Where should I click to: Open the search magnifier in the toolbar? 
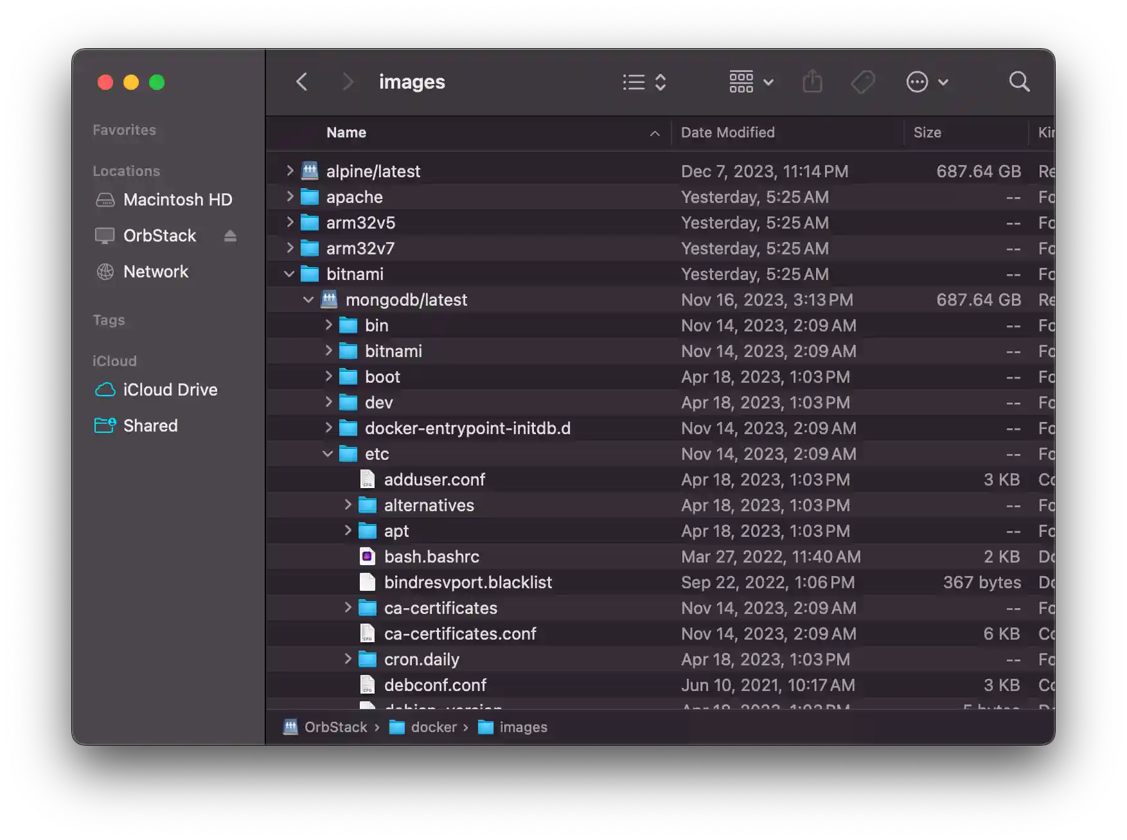pyautogui.click(x=1019, y=82)
